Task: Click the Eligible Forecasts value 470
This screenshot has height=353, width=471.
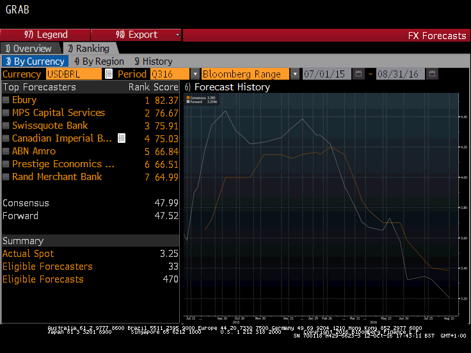Action: [171, 279]
